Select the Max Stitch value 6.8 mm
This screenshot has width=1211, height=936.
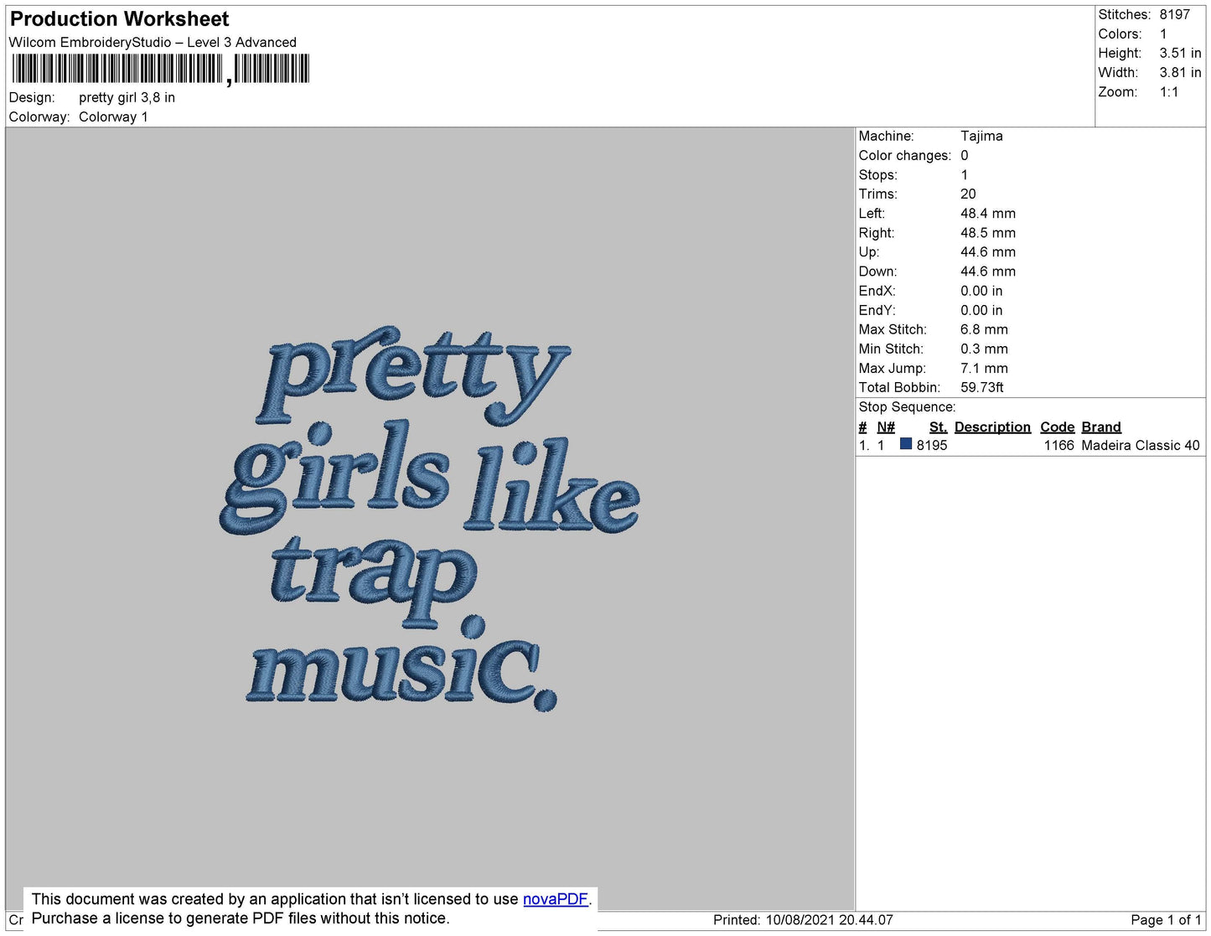point(984,329)
